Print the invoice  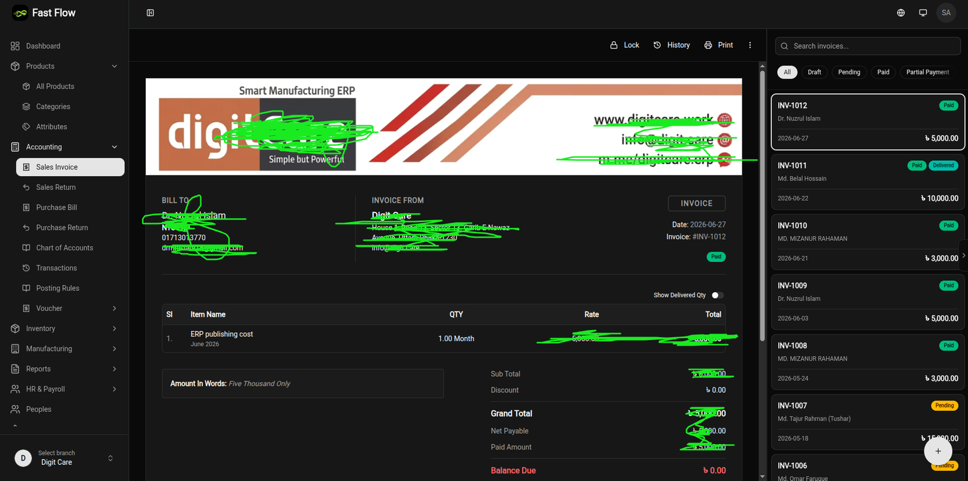(x=718, y=45)
